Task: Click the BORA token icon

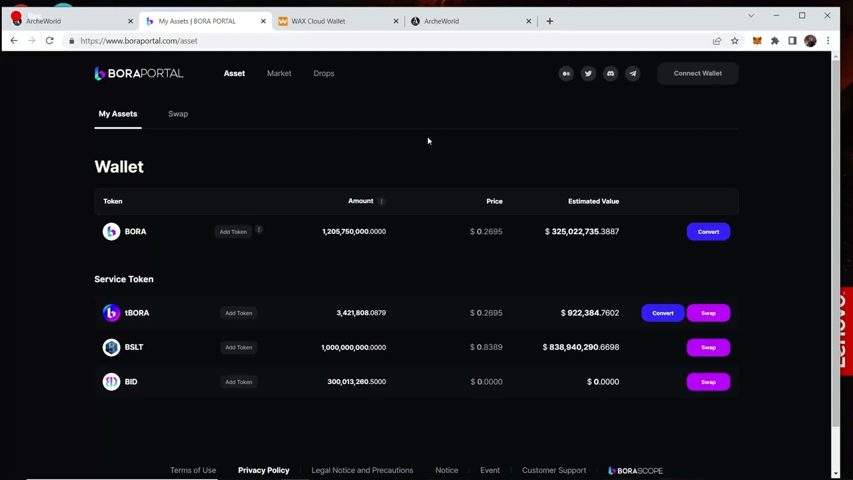Action: coord(111,231)
